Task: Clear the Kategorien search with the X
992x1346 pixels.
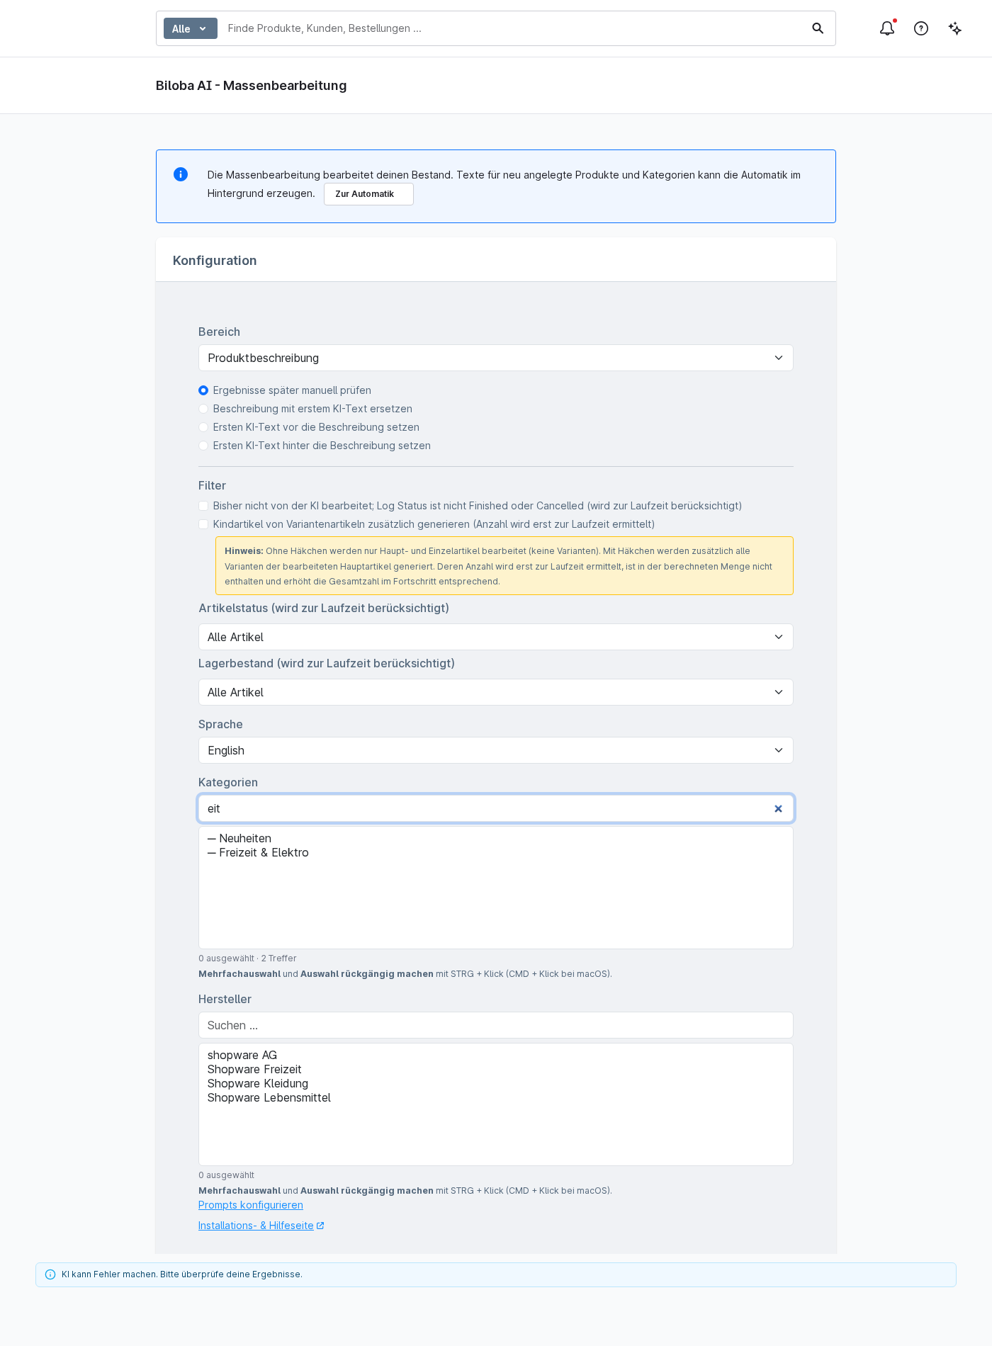Action: tap(778, 808)
